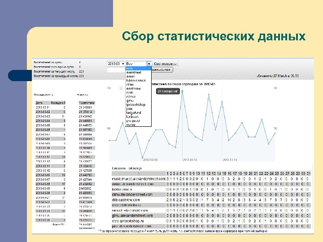Click the 'Сортировать' button
This screenshot has height=242, width=323.
coord(165,64)
